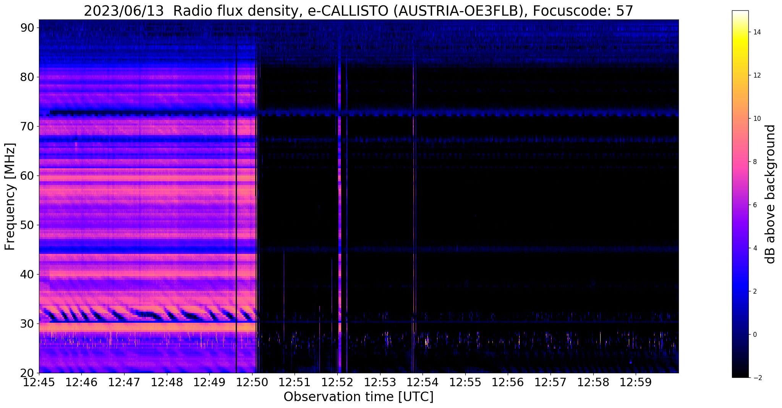Click the pink region of the colorbar
This screenshot has height=408, width=782.
click(x=740, y=162)
